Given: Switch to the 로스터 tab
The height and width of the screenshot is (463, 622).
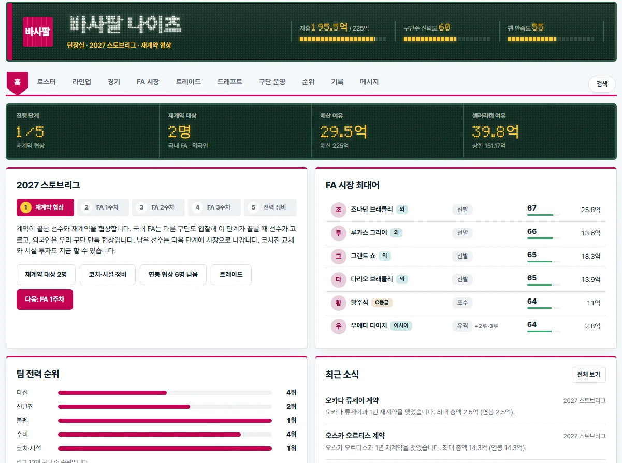Looking at the screenshot, I should tap(46, 82).
